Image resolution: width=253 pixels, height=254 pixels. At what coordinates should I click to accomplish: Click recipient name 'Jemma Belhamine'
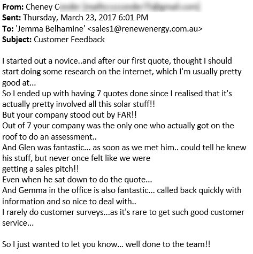click(x=50, y=29)
